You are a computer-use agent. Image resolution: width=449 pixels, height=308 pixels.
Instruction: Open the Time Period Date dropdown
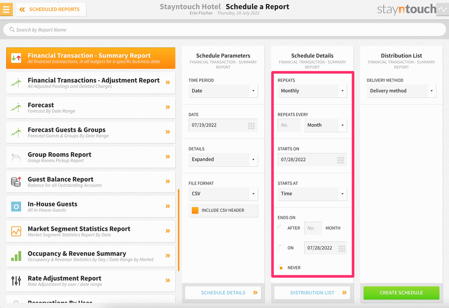(223, 91)
